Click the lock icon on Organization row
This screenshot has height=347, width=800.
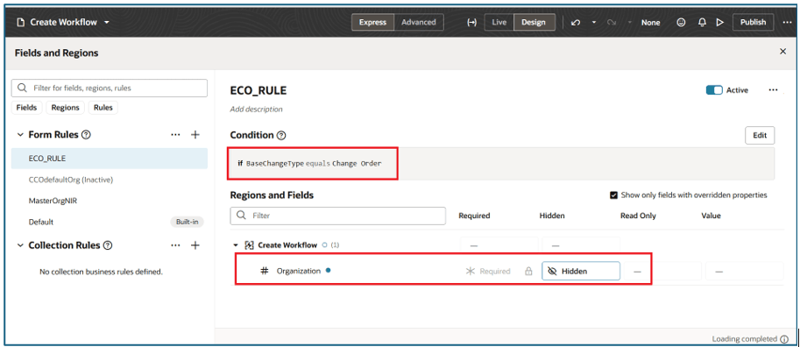528,272
